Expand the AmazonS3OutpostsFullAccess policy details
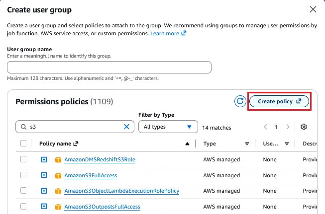Image resolution: width=325 pixels, height=214 pixels. click(44, 207)
